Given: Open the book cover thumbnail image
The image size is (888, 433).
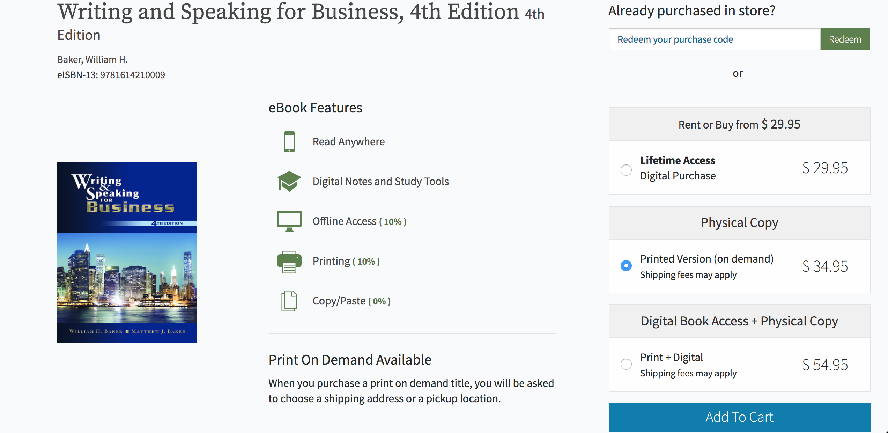Looking at the screenshot, I should (x=127, y=252).
